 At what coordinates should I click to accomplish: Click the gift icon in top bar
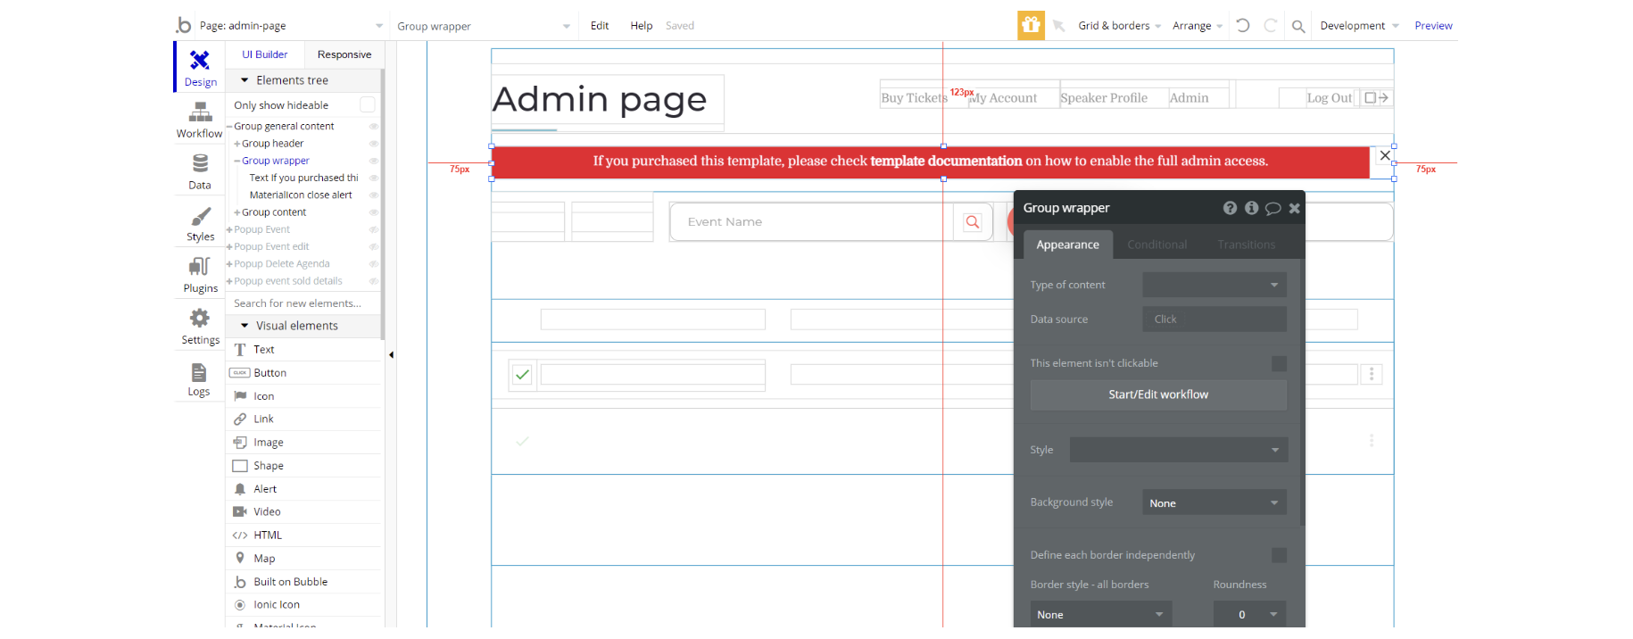[1031, 26]
